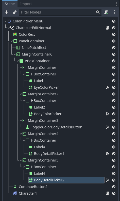The width and height of the screenshot is (120, 201).
Task: Click the signal icon for ToggleColorBodyDetailsButton
Action: [x=108, y=127]
